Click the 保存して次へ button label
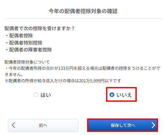Viewport: 164px width, 135px height. 123,125
